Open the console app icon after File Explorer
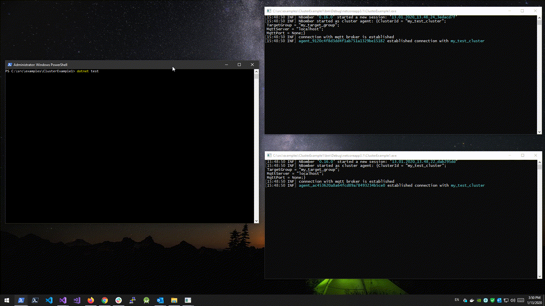545x306 pixels. click(188, 300)
